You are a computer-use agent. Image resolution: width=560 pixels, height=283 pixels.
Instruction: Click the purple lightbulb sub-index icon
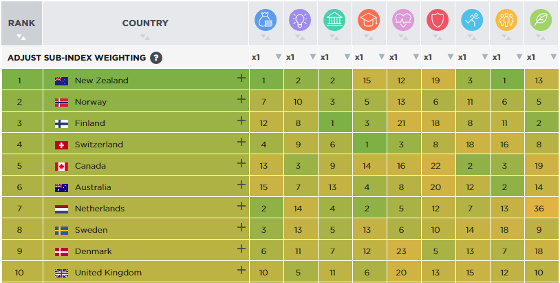pyautogui.click(x=300, y=20)
